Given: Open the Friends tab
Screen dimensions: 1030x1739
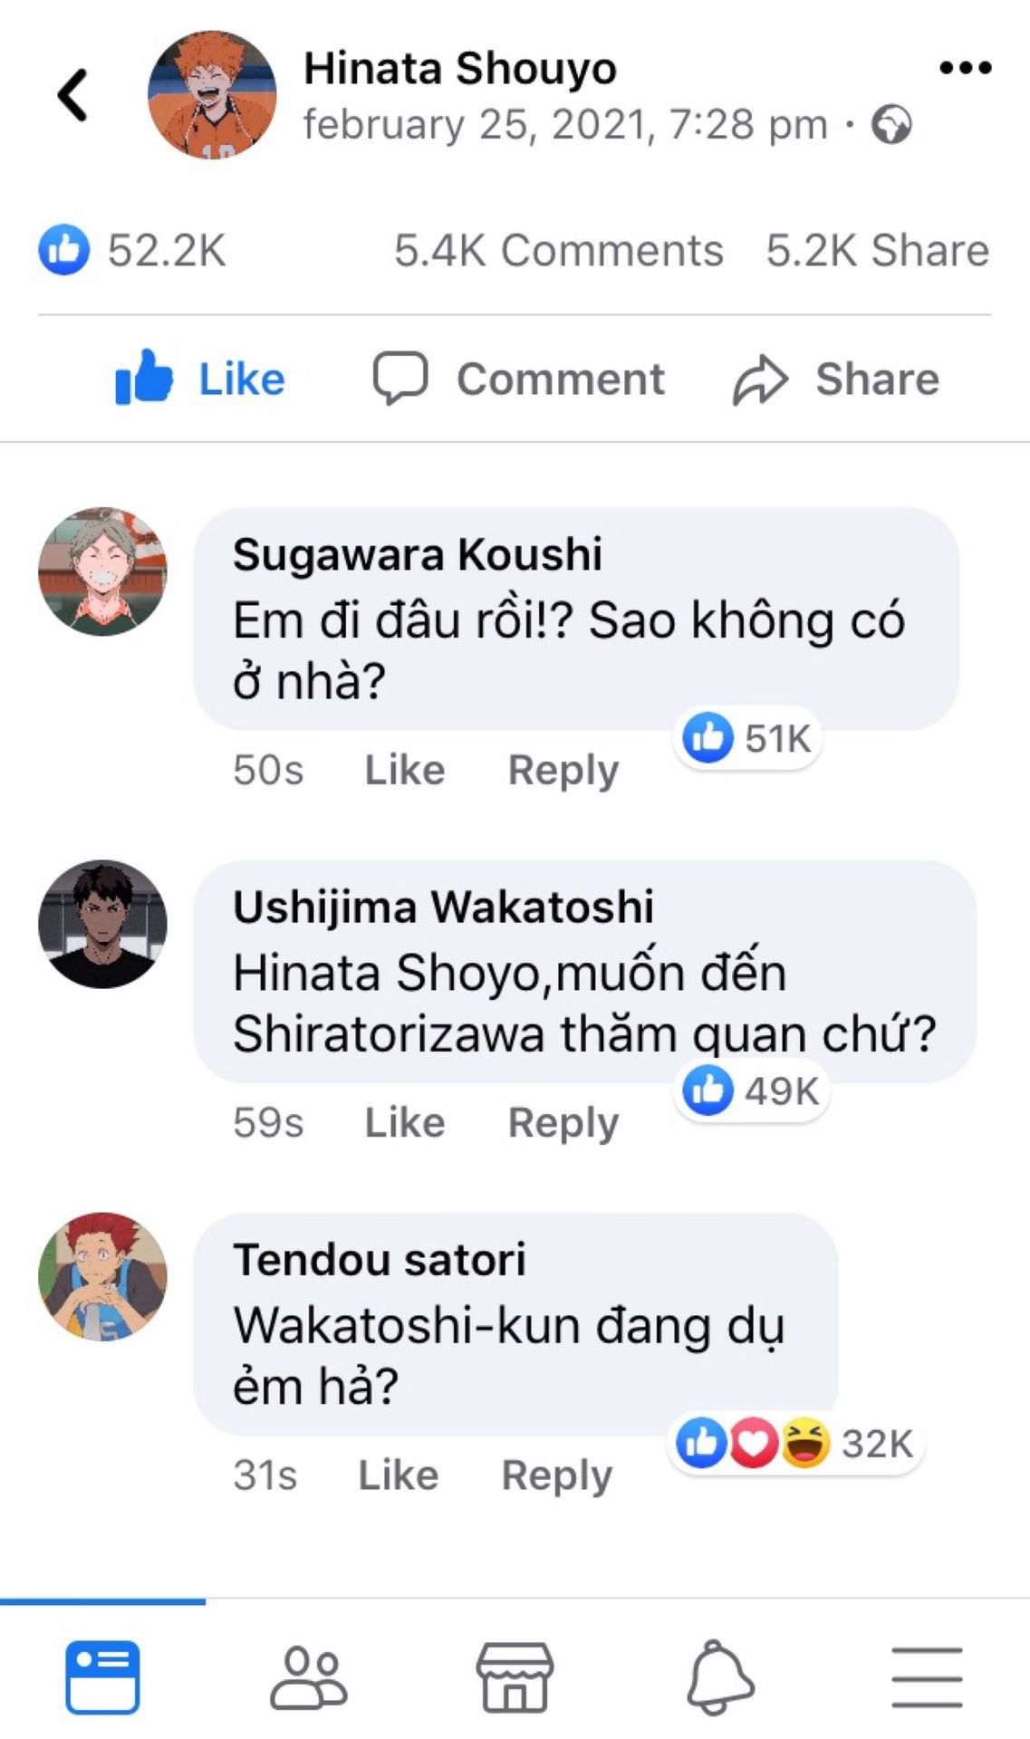Looking at the screenshot, I should click(308, 1677).
